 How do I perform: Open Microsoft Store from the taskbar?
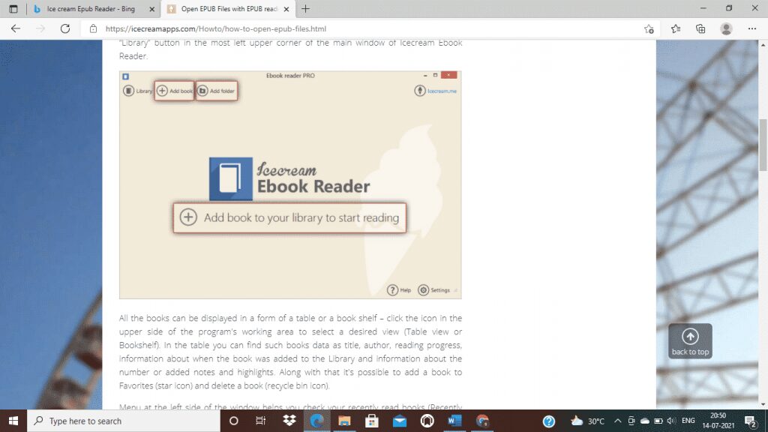(372, 421)
